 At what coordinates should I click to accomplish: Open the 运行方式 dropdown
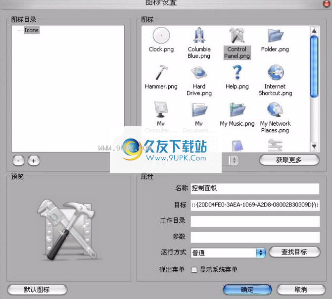click(228, 253)
